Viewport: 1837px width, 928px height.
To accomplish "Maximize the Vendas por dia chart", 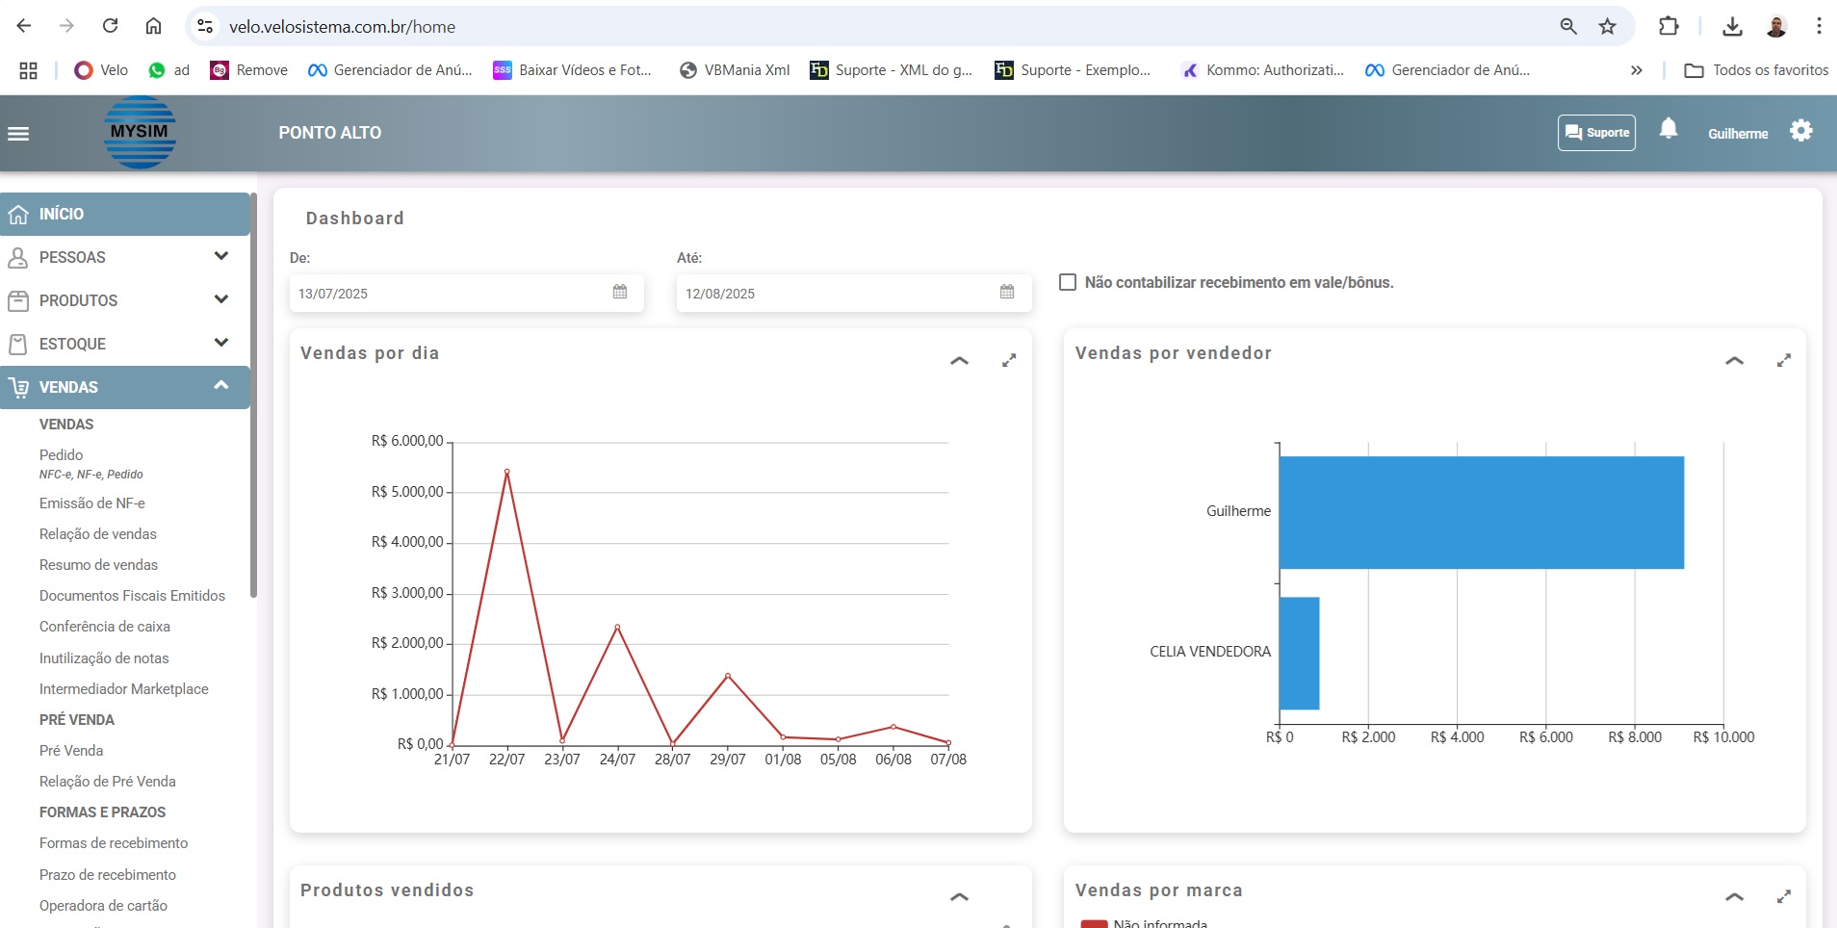I will [x=1009, y=361].
